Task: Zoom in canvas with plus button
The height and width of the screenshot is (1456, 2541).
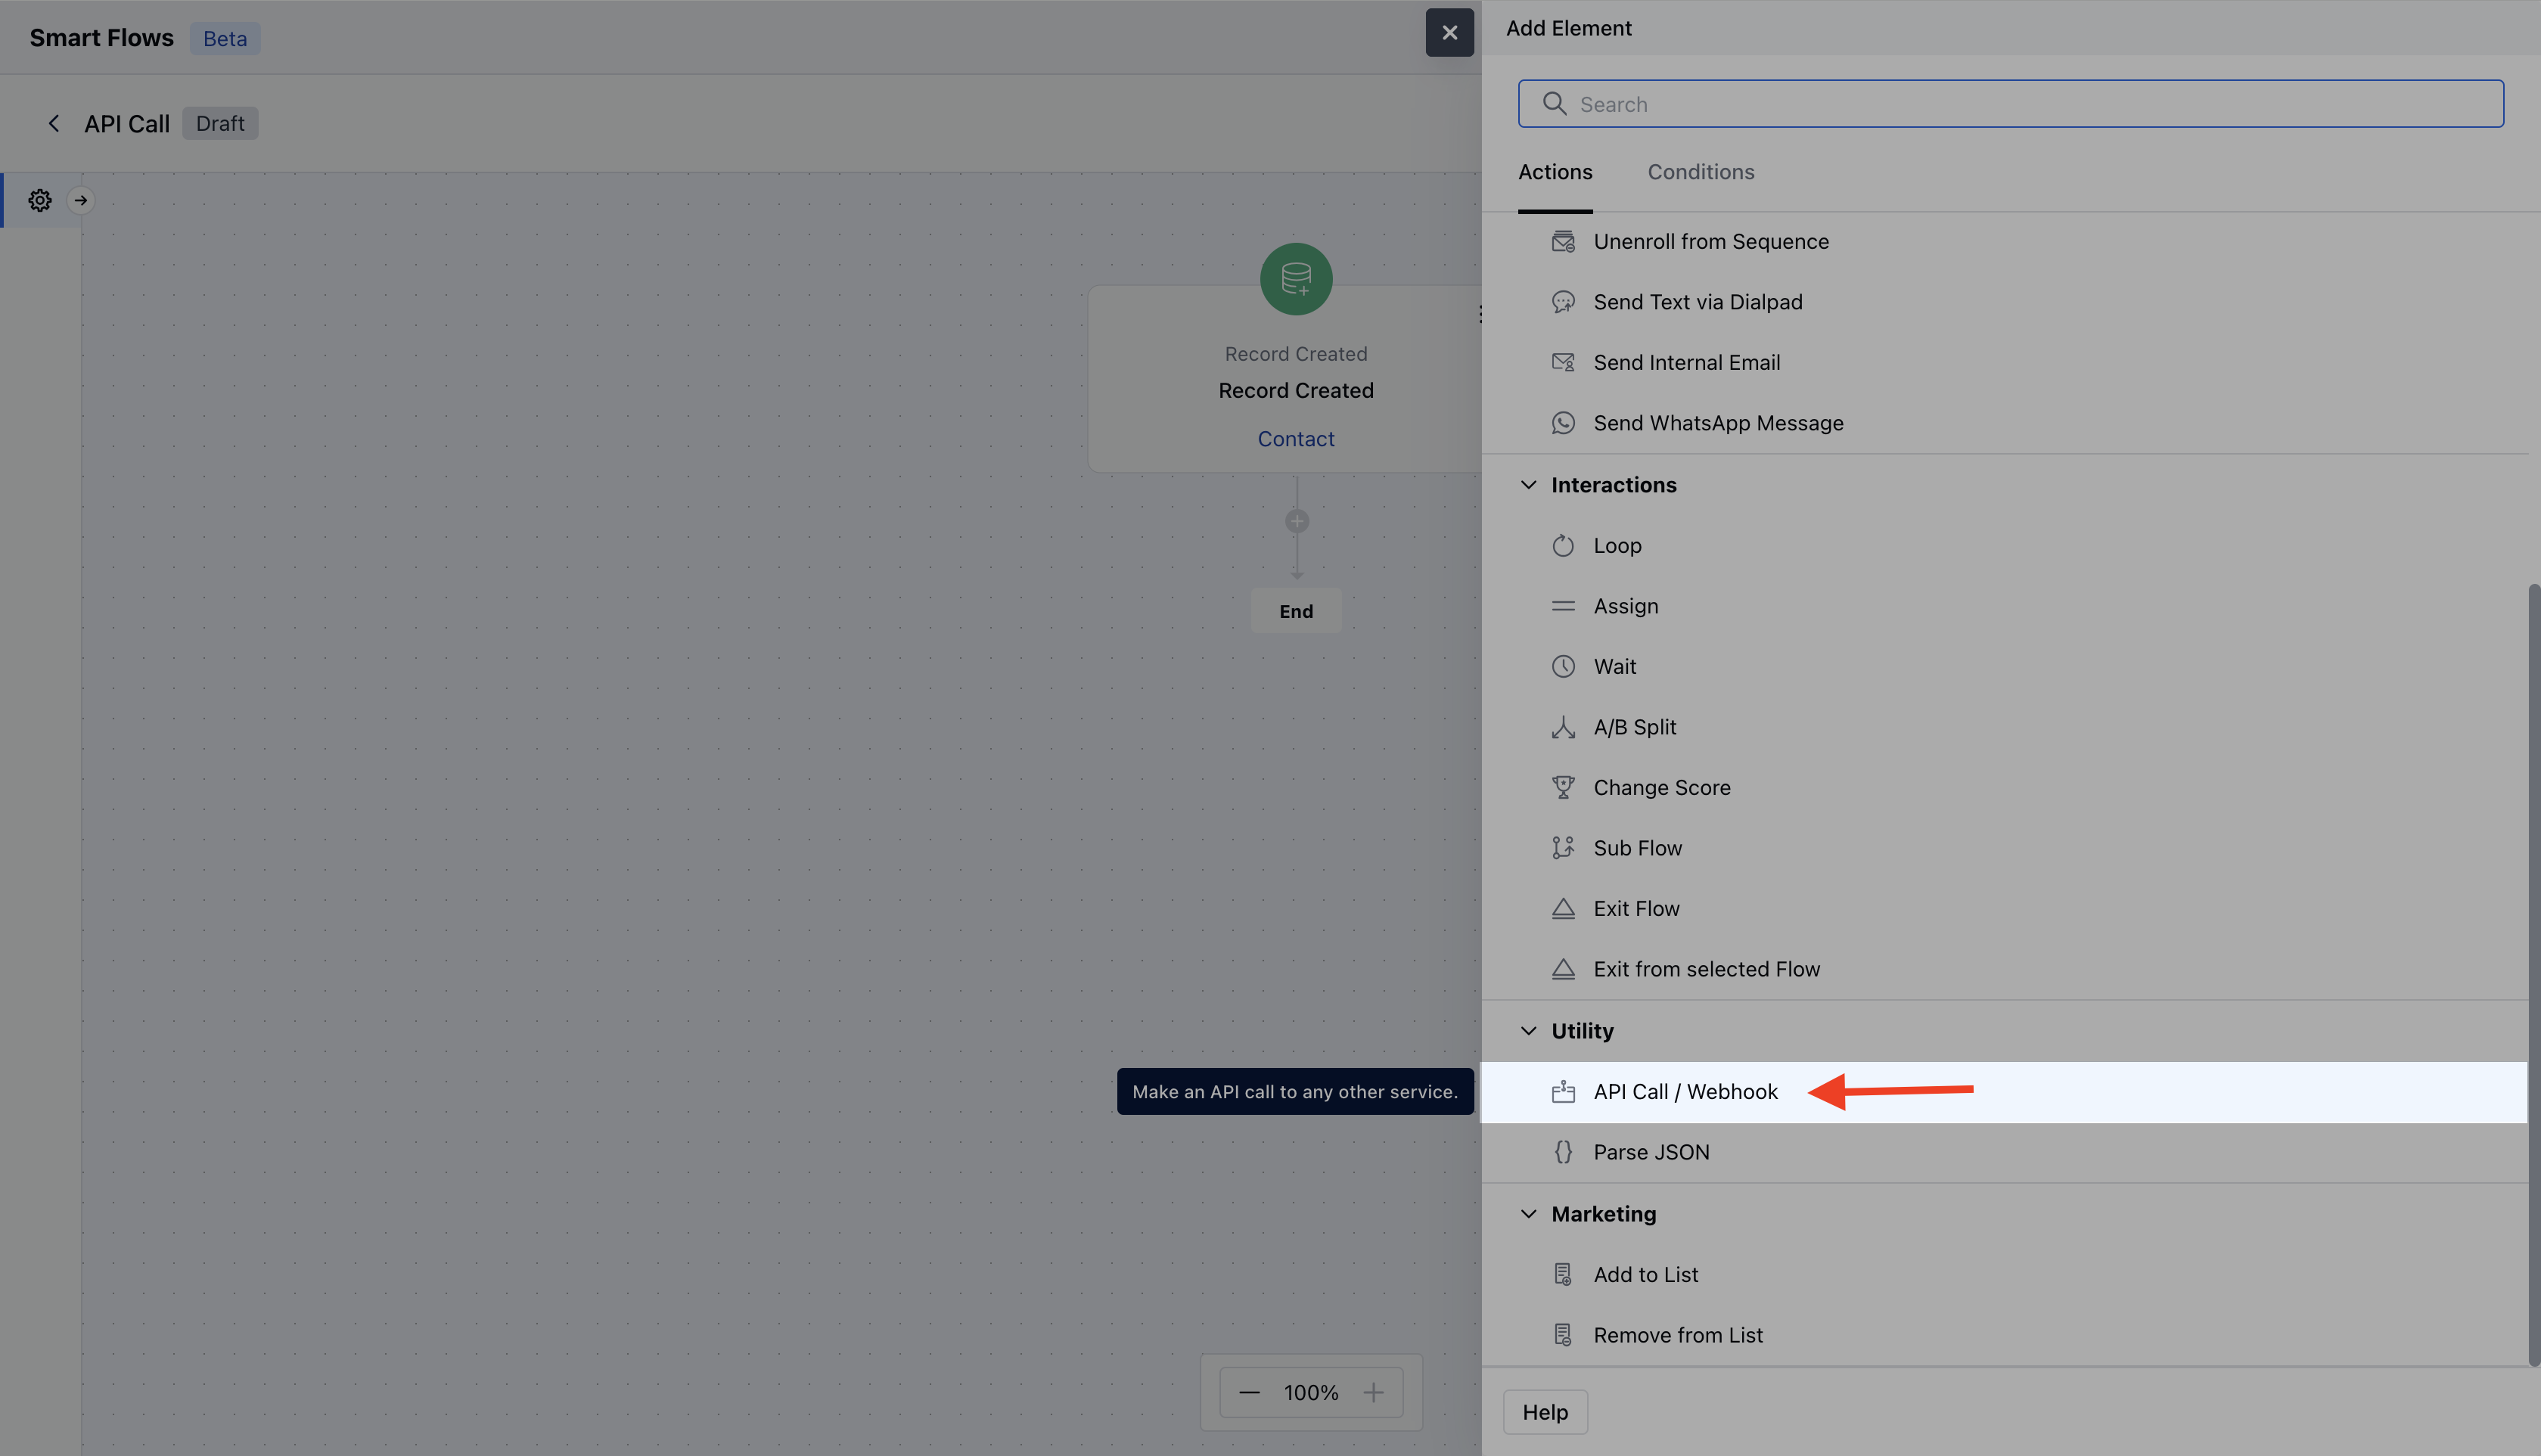Action: [x=1374, y=1393]
